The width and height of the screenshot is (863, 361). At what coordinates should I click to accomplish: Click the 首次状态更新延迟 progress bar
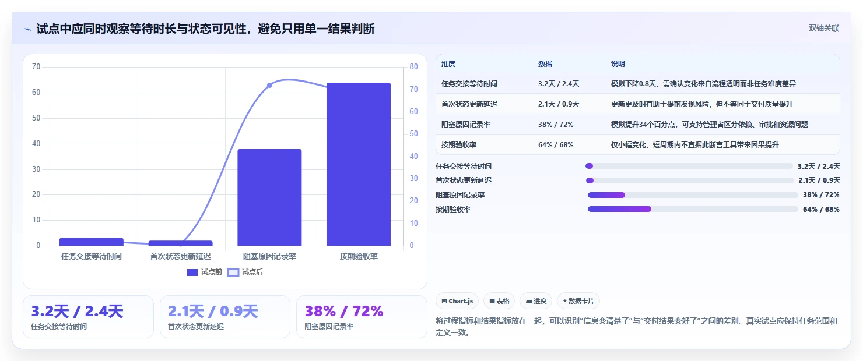click(689, 180)
